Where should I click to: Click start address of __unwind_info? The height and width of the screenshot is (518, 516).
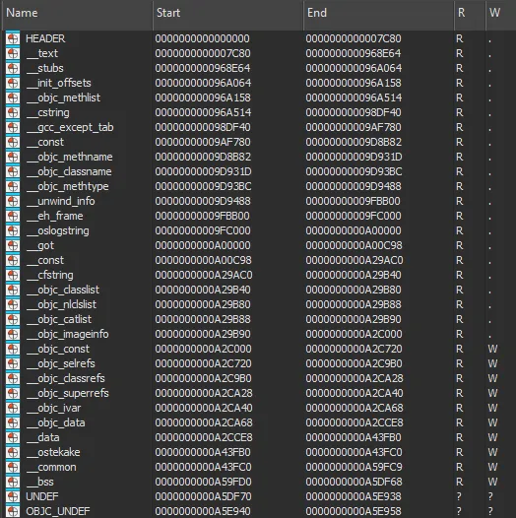point(203,201)
